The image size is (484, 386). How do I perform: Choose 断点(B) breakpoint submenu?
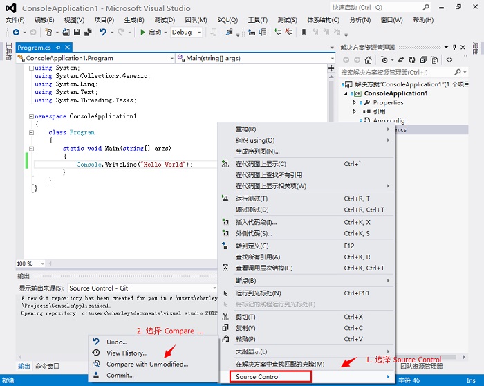[x=307, y=280]
